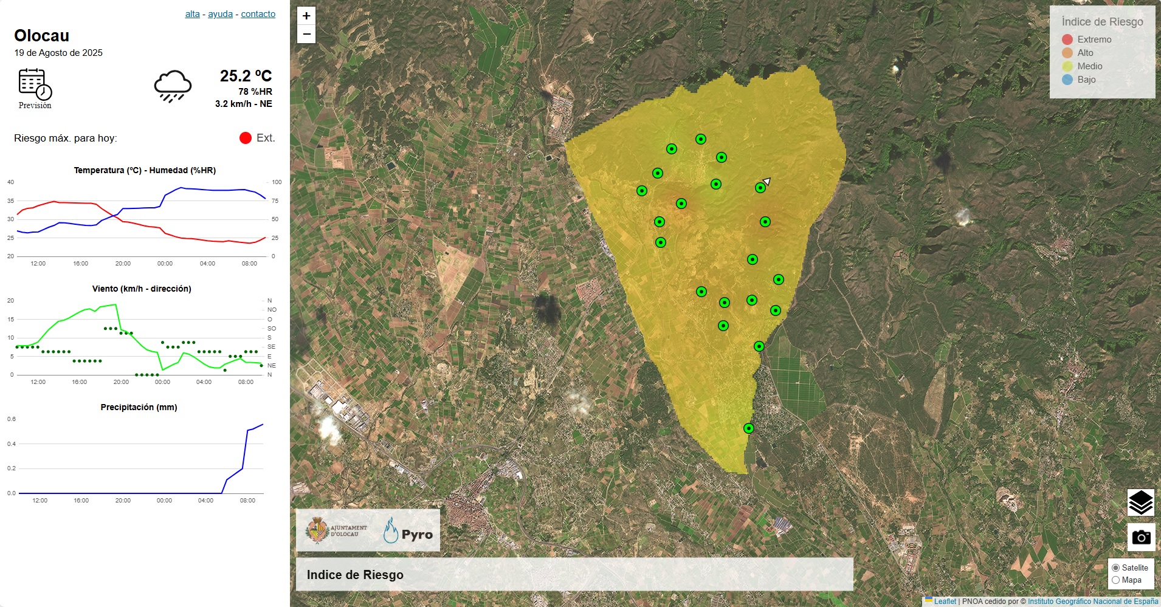Click the zoom in plus control

[x=306, y=16]
